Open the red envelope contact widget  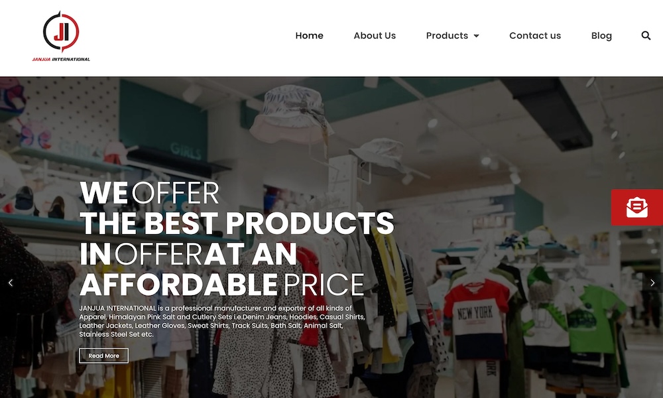pos(636,207)
